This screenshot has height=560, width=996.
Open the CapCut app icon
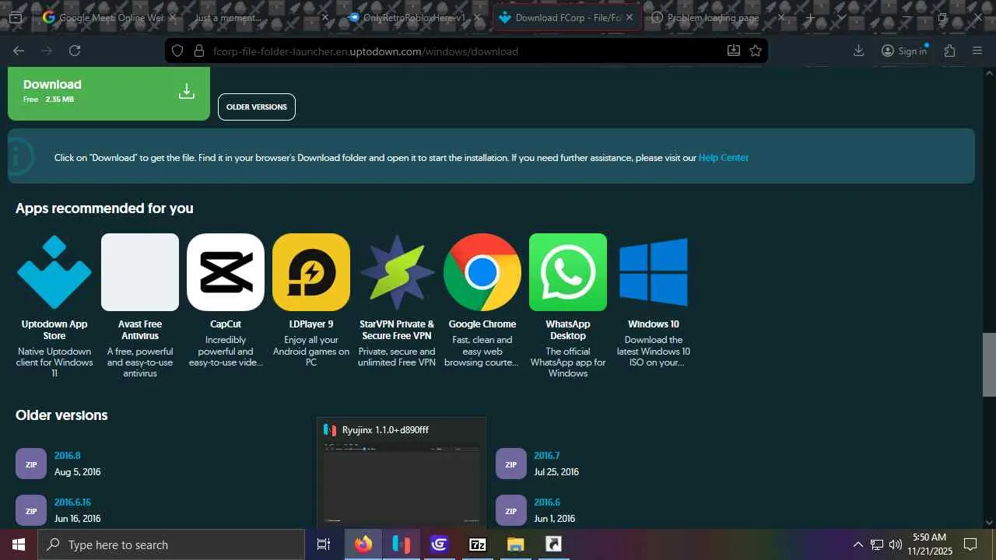tap(226, 272)
